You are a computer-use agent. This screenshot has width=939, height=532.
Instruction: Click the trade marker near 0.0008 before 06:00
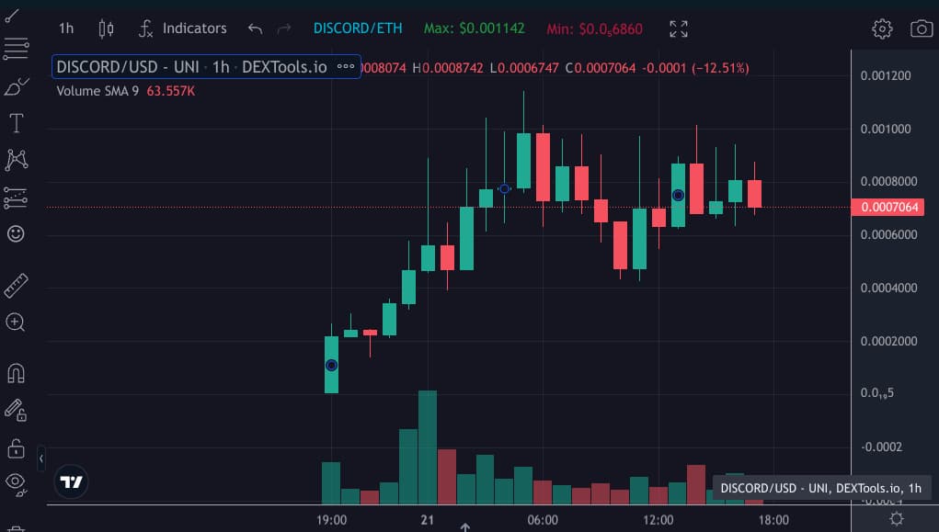[x=505, y=189]
